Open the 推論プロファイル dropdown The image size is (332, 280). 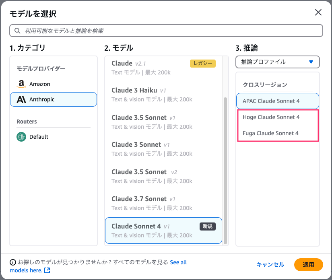click(x=277, y=62)
